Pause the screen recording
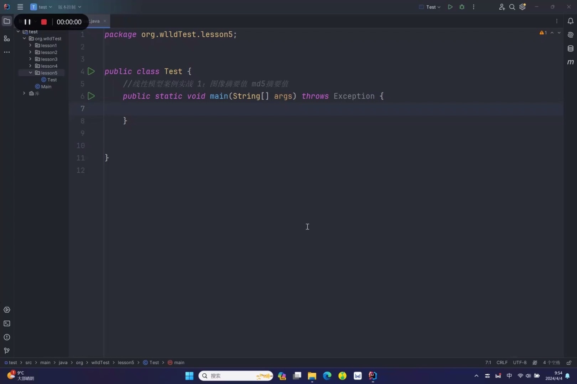 [27, 22]
